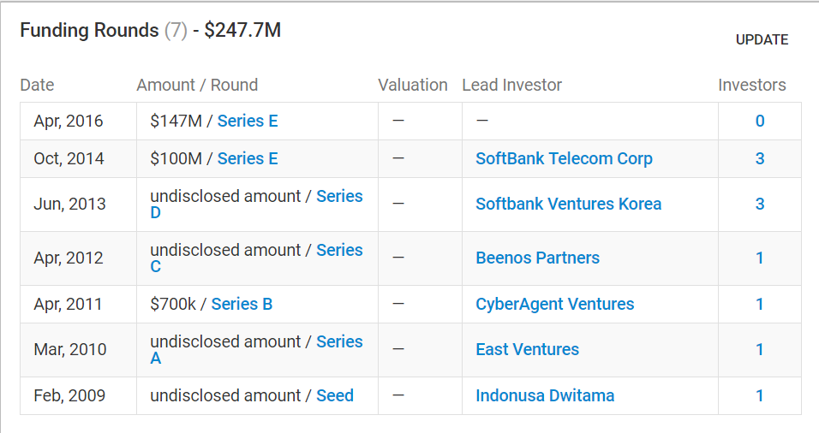Click investor count 0 for April 2016
Screen dimensions: 819x433
(760, 122)
